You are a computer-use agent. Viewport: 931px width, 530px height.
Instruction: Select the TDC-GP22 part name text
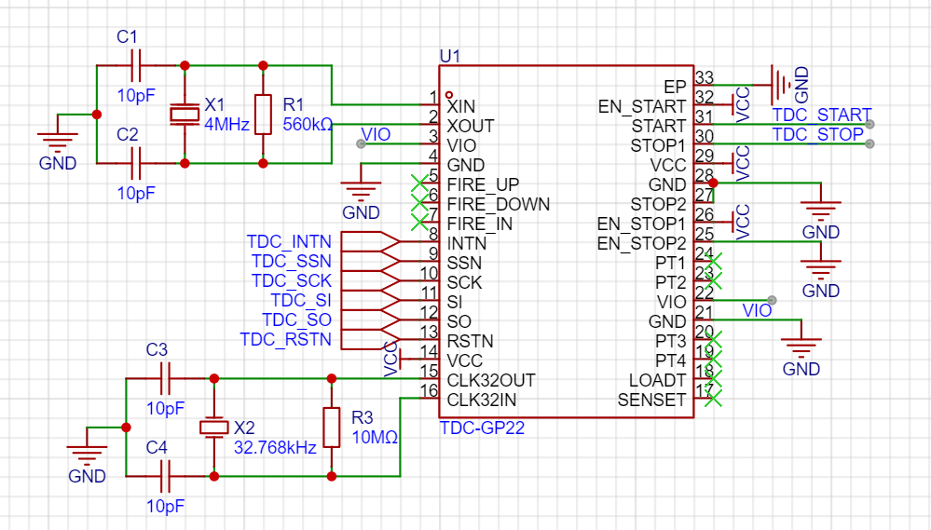(x=482, y=428)
